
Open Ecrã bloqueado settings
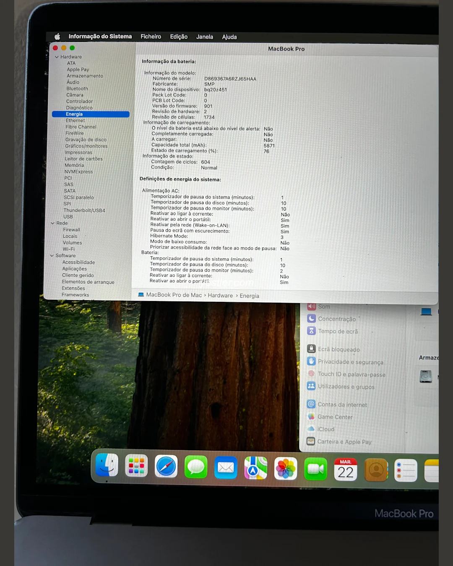pos(338,349)
